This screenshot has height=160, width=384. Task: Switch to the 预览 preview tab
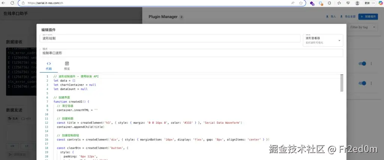pyautogui.click(x=67, y=66)
